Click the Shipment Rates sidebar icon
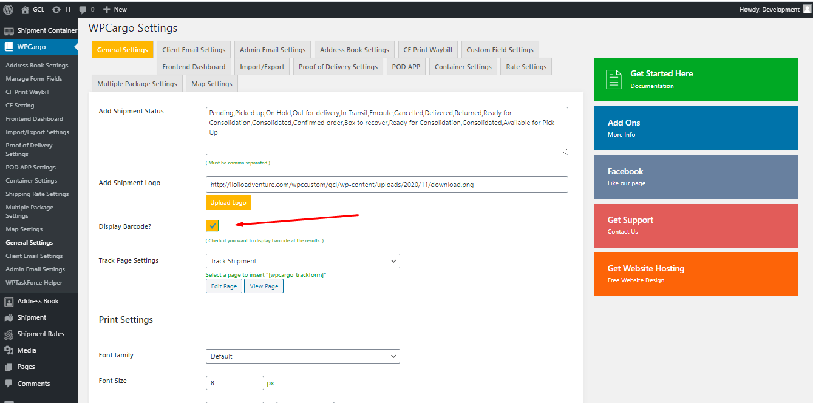 tap(9, 334)
